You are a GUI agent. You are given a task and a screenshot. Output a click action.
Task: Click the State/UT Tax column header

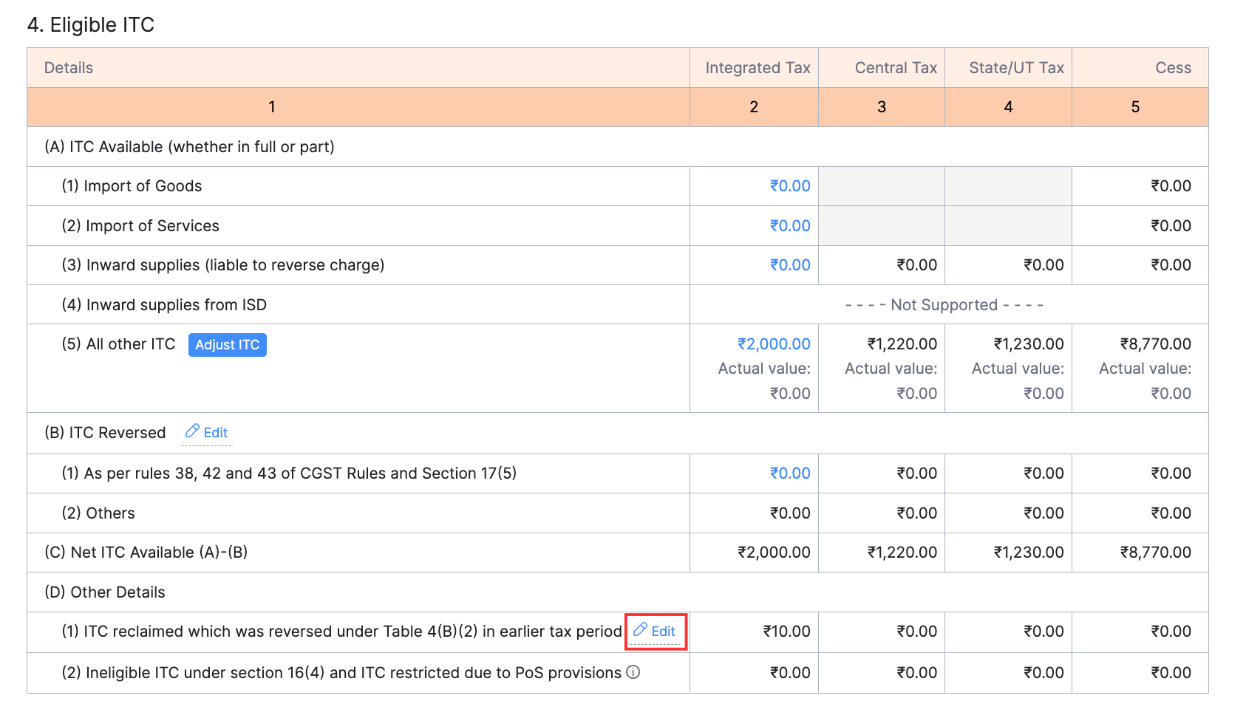[1016, 68]
